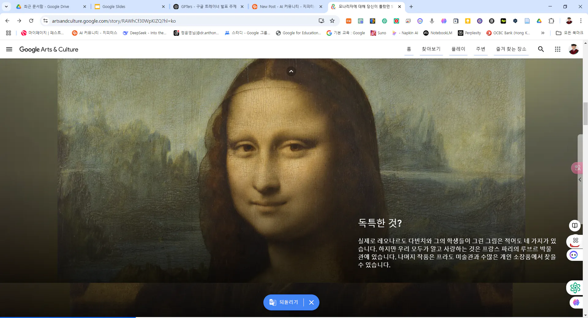
Task: Click the 독특한 것? heading
Action: coord(380,223)
